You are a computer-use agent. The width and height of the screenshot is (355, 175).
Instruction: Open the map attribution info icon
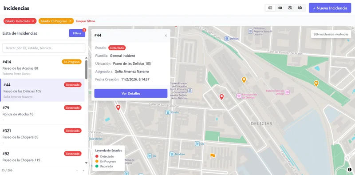pyautogui.click(x=350, y=169)
